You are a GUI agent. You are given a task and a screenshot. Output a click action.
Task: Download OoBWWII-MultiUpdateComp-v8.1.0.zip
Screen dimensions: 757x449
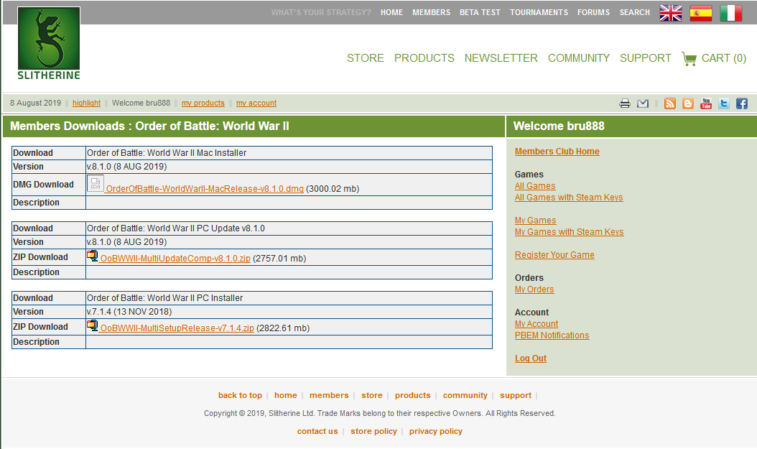click(x=175, y=259)
